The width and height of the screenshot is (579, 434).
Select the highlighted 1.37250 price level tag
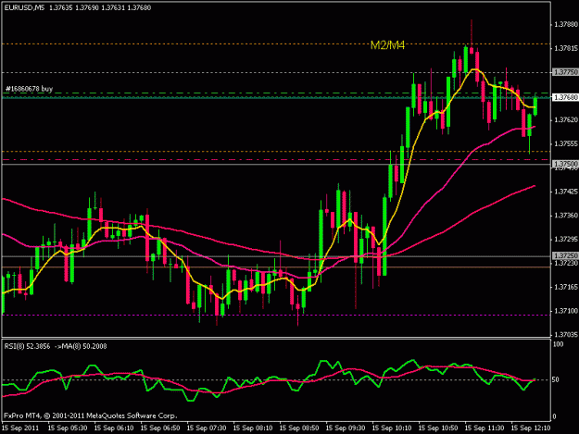pos(565,255)
